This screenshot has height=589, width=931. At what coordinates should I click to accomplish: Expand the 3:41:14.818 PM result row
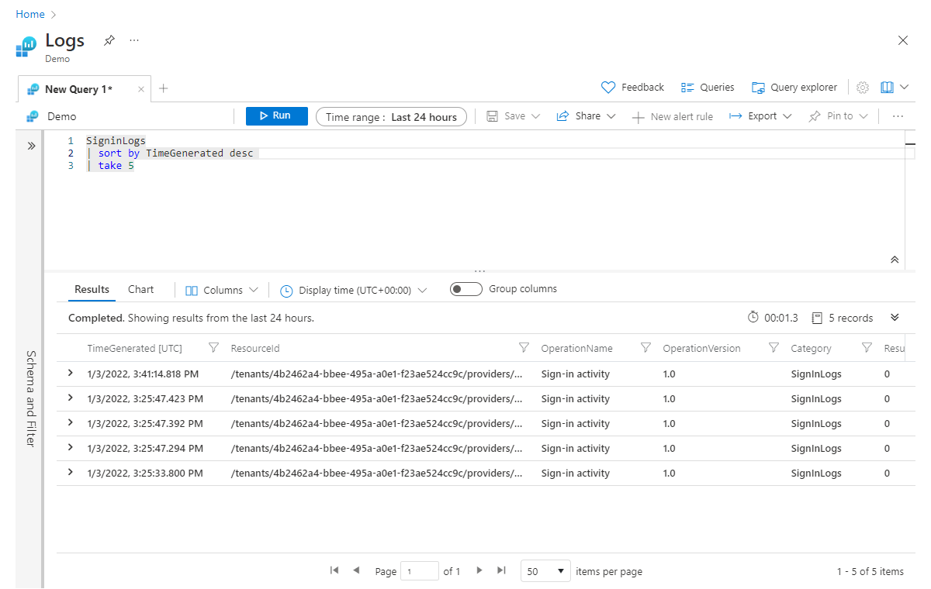[71, 374]
